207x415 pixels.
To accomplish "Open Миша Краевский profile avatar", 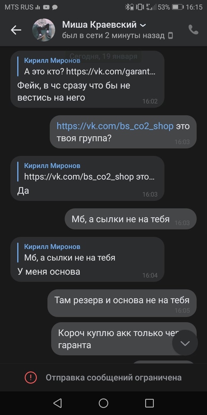I will pos(43,30).
